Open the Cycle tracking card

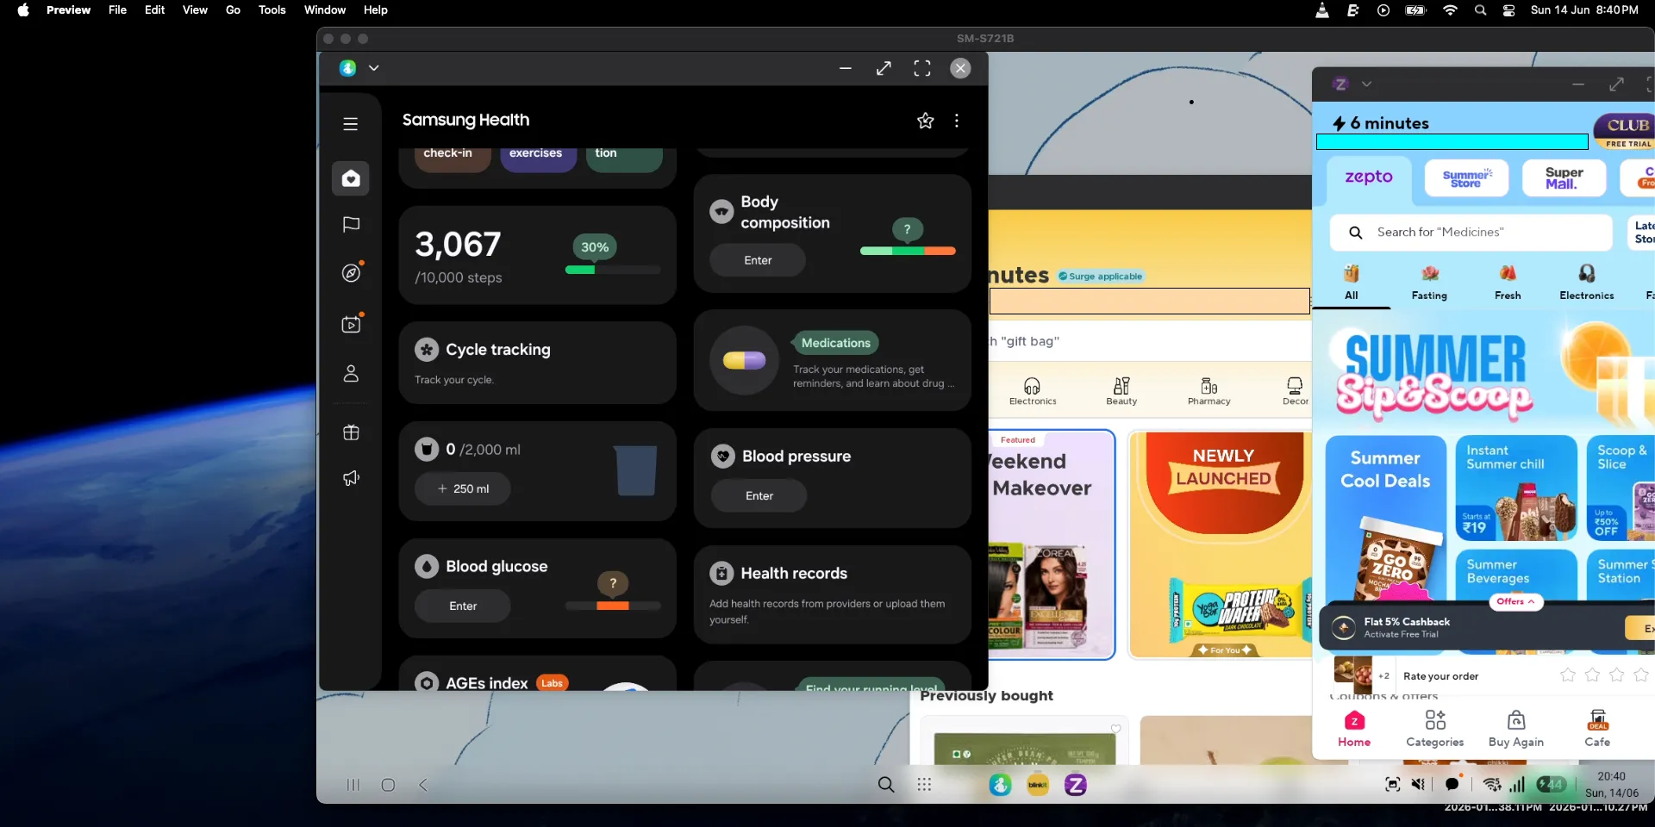(x=537, y=363)
